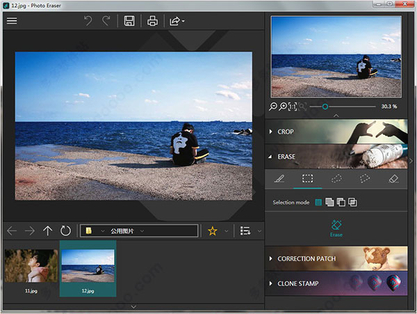Navigate back in file browser
417x314 pixels.
pyautogui.click(x=12, y=230)
